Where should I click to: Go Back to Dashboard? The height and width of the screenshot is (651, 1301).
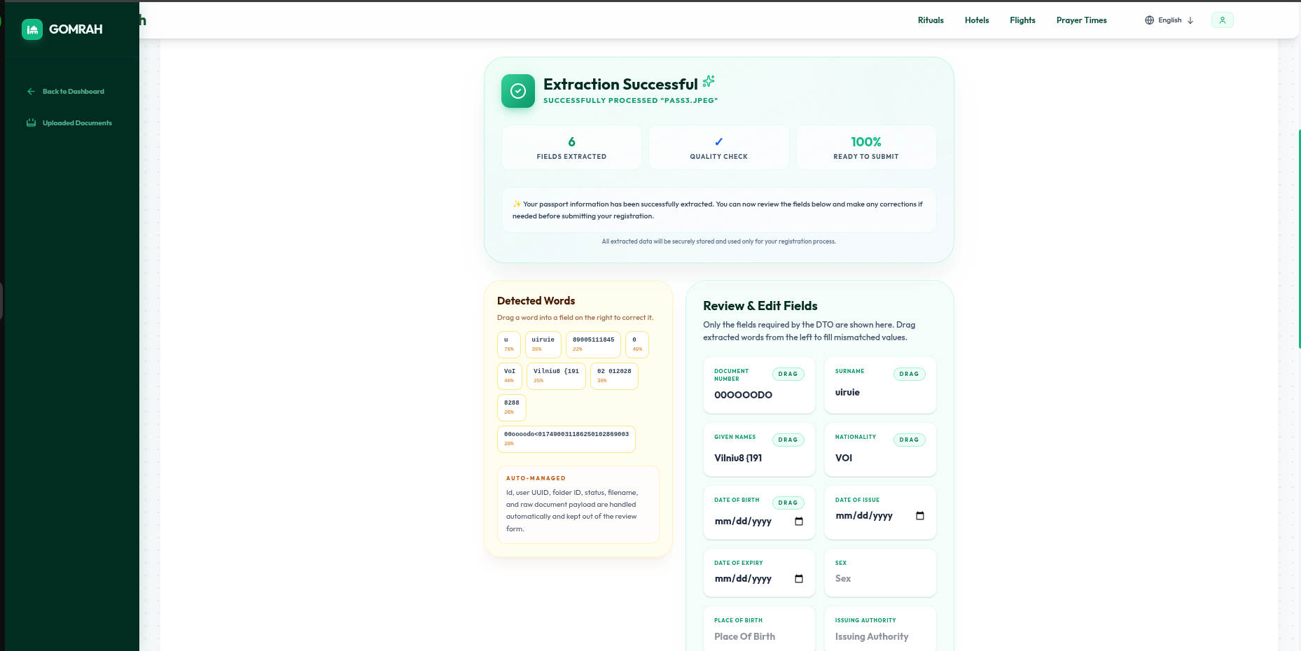coord(73,92)
